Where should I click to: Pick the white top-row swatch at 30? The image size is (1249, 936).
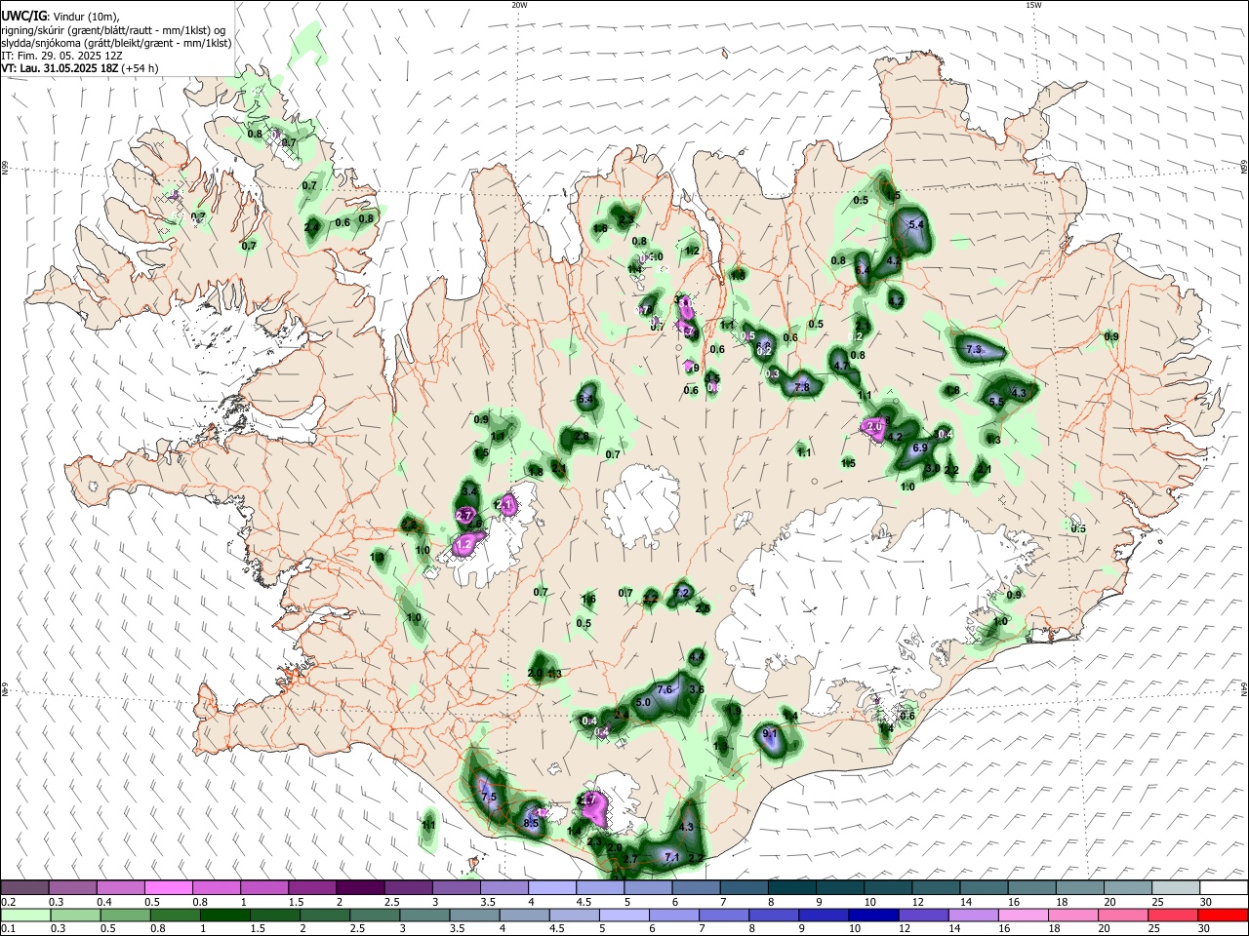coord(1224,887)
